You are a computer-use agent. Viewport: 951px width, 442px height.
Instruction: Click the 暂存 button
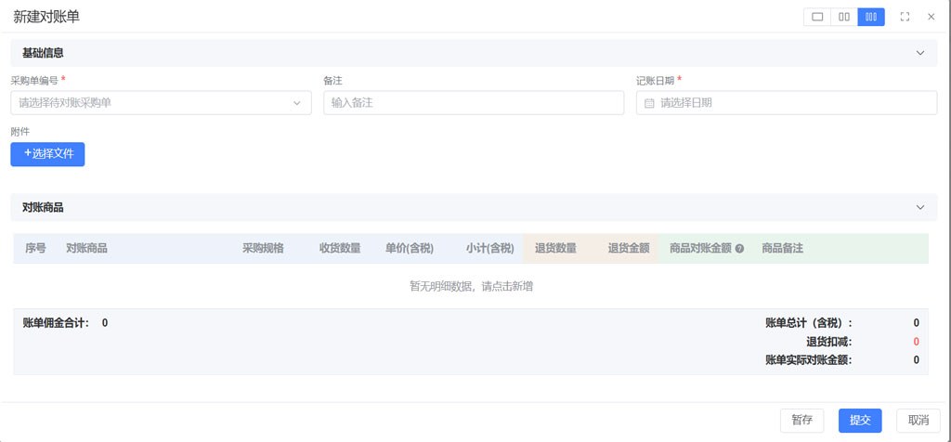point(802,420)
